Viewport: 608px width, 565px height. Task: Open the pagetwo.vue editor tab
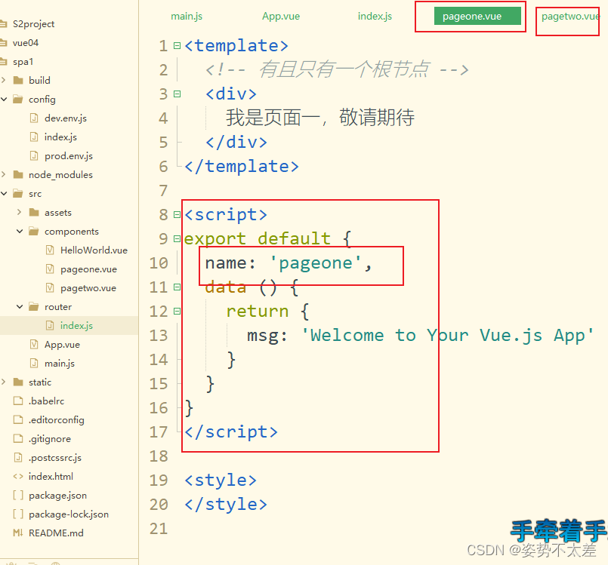[x=570, y=17]
